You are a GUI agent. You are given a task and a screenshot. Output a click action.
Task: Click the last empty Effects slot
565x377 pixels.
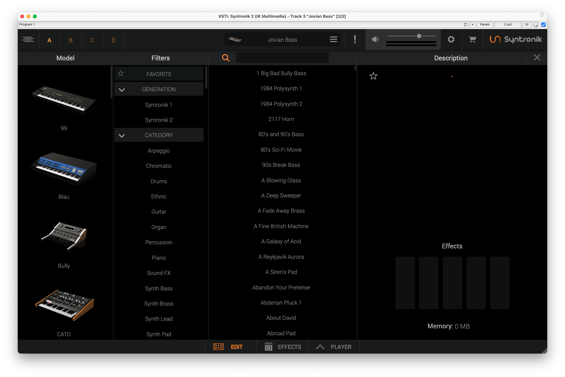point(500,283)
